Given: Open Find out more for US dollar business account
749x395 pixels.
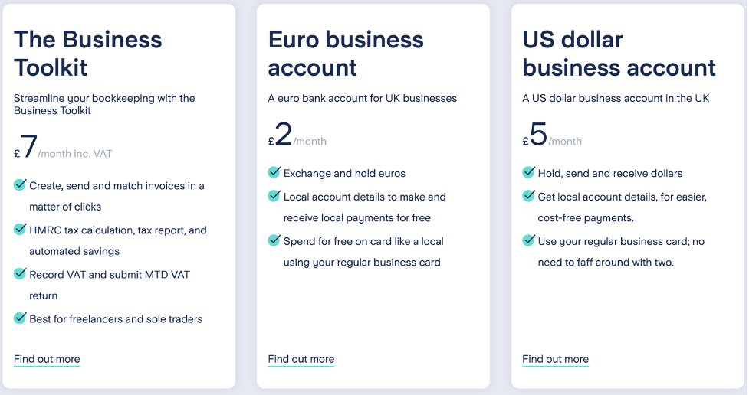Looking at the screenshot, I should click(x=556, y=359).
